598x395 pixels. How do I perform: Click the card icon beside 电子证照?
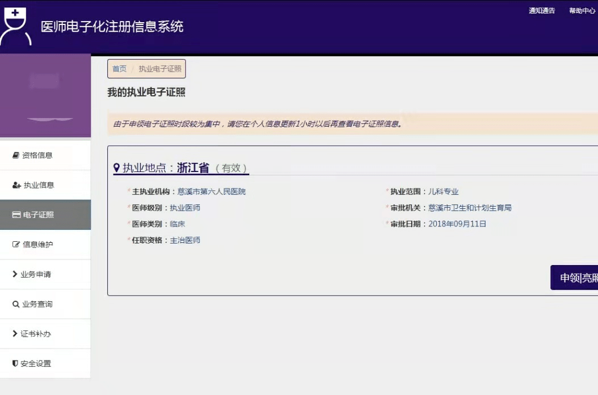click(x=16, y=215)
